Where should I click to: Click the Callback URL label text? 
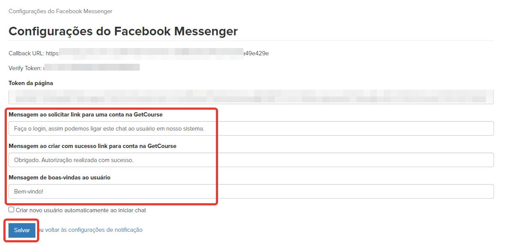point(26,54)
